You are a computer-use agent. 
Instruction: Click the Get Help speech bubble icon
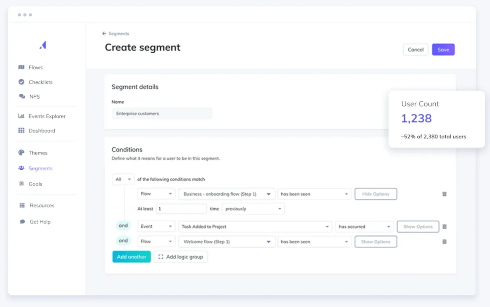(22, 222)
